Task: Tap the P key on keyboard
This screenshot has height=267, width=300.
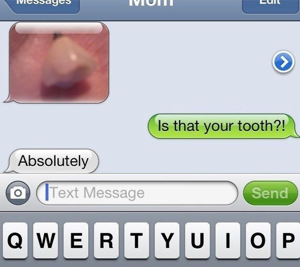Action: tap(288, 240)
